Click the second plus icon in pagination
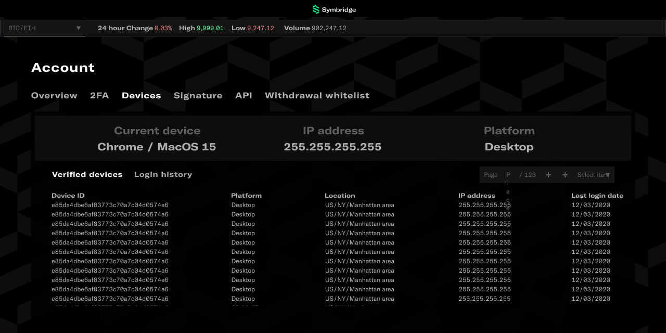The height and width of the screenshot is (333, 666). (565, 175)
